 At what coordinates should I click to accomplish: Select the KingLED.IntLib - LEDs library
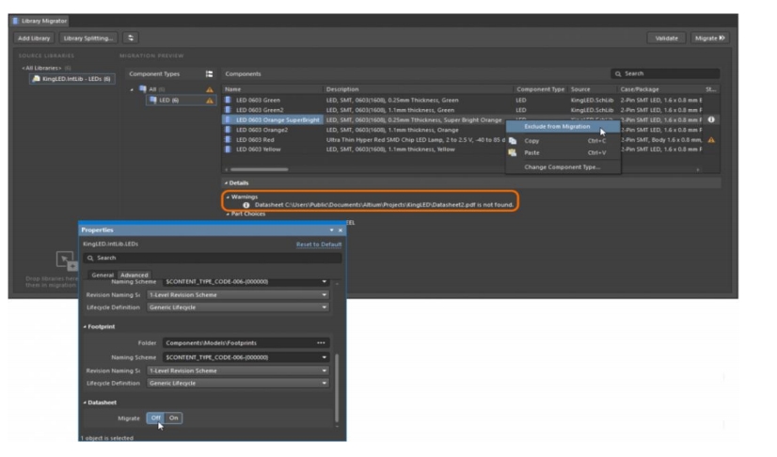point(71,79)
